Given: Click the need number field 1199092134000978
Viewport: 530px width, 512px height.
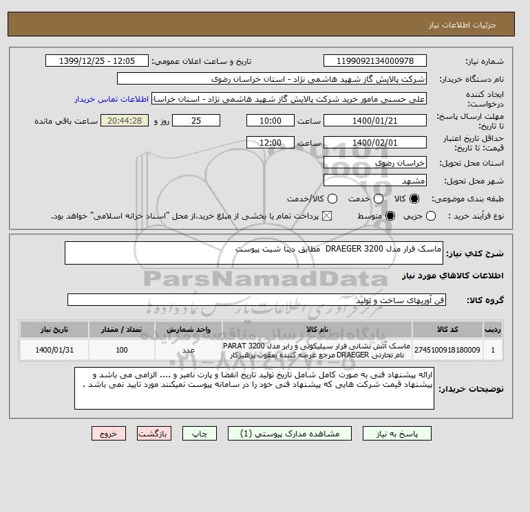Looking at the screenshot, I should pyautogui.click(x=375, y=60).
